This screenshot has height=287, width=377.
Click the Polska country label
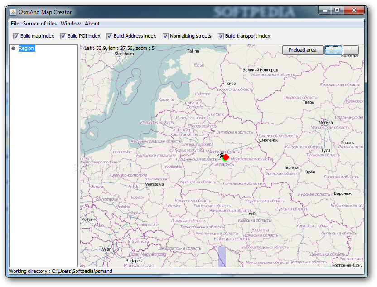pos(134,187)
